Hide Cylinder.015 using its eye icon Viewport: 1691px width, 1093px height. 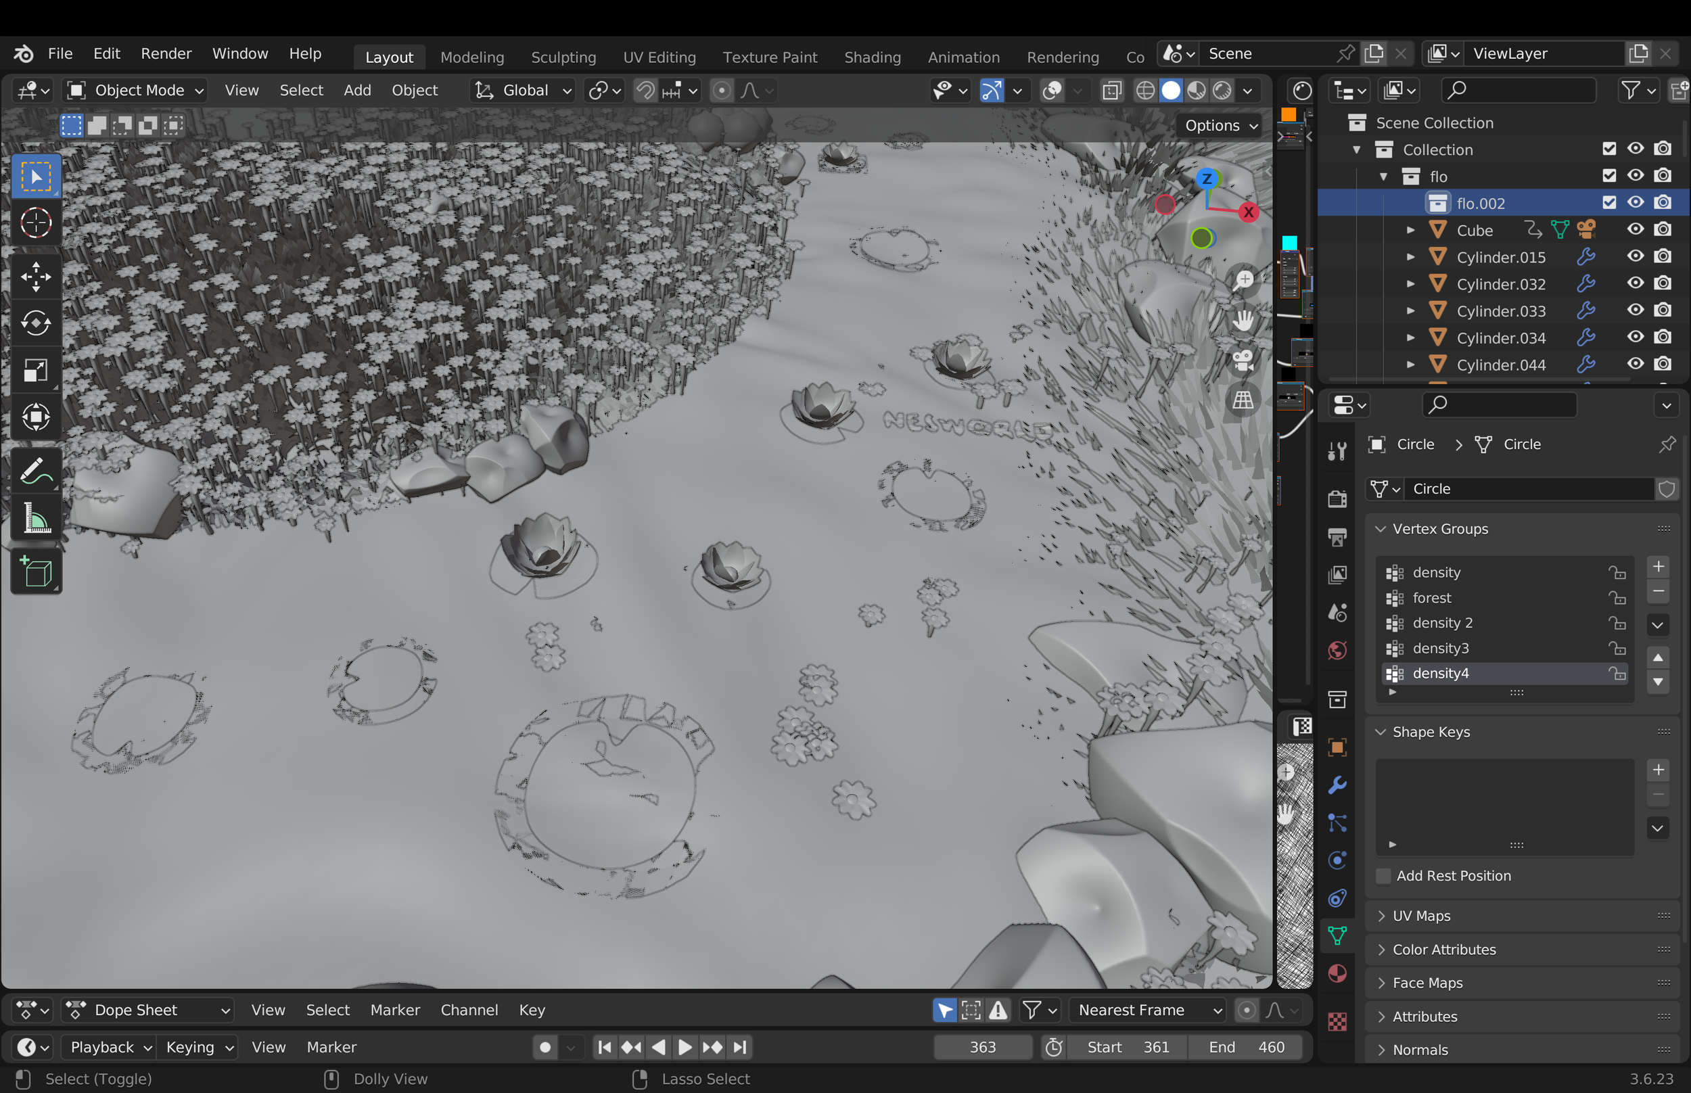coord(1635,256)
